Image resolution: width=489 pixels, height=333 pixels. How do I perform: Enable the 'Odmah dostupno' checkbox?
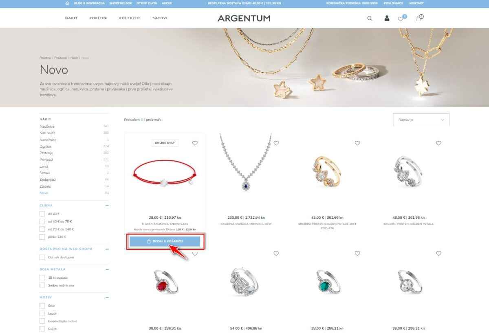[42, 258]
